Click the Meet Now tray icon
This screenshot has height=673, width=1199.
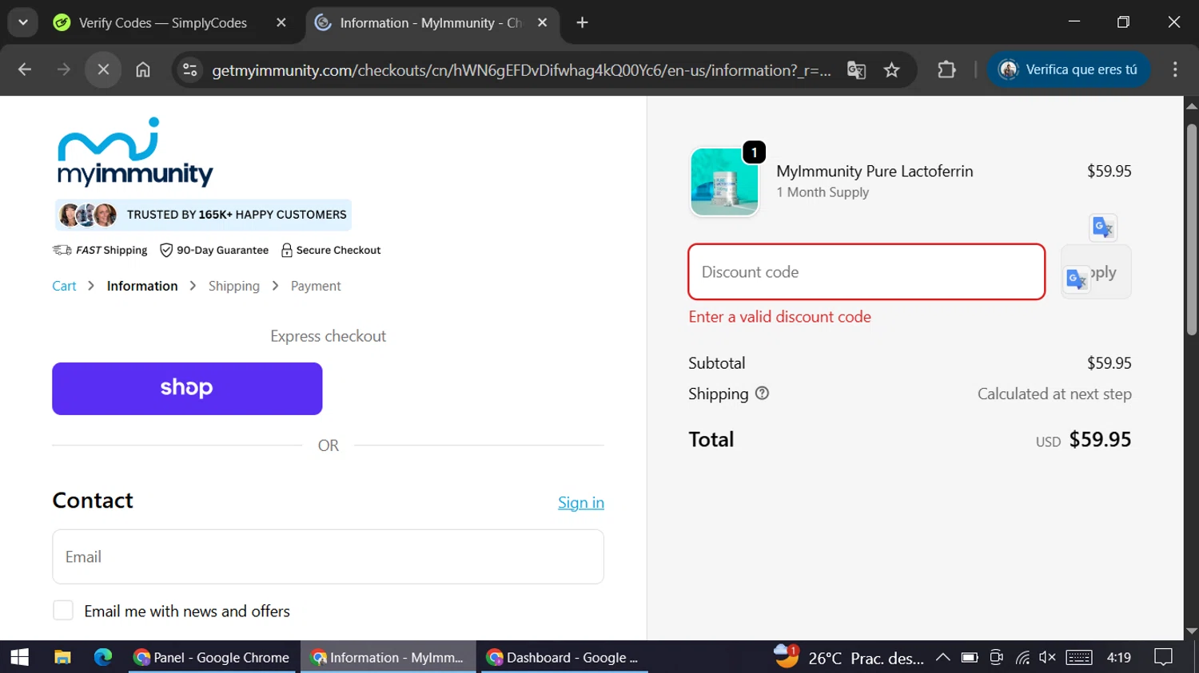tap(996, 657)
